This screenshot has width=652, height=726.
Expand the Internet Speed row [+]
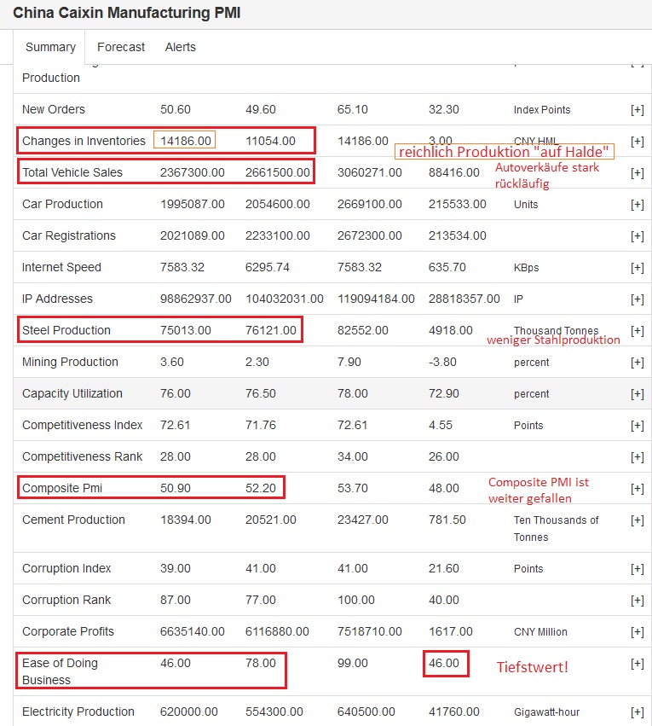tap(638, 268)
